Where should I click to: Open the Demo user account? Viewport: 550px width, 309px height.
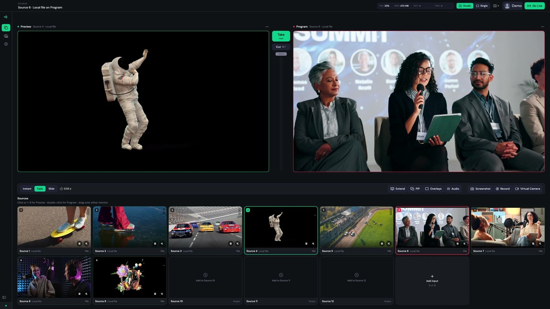[513, 6]
